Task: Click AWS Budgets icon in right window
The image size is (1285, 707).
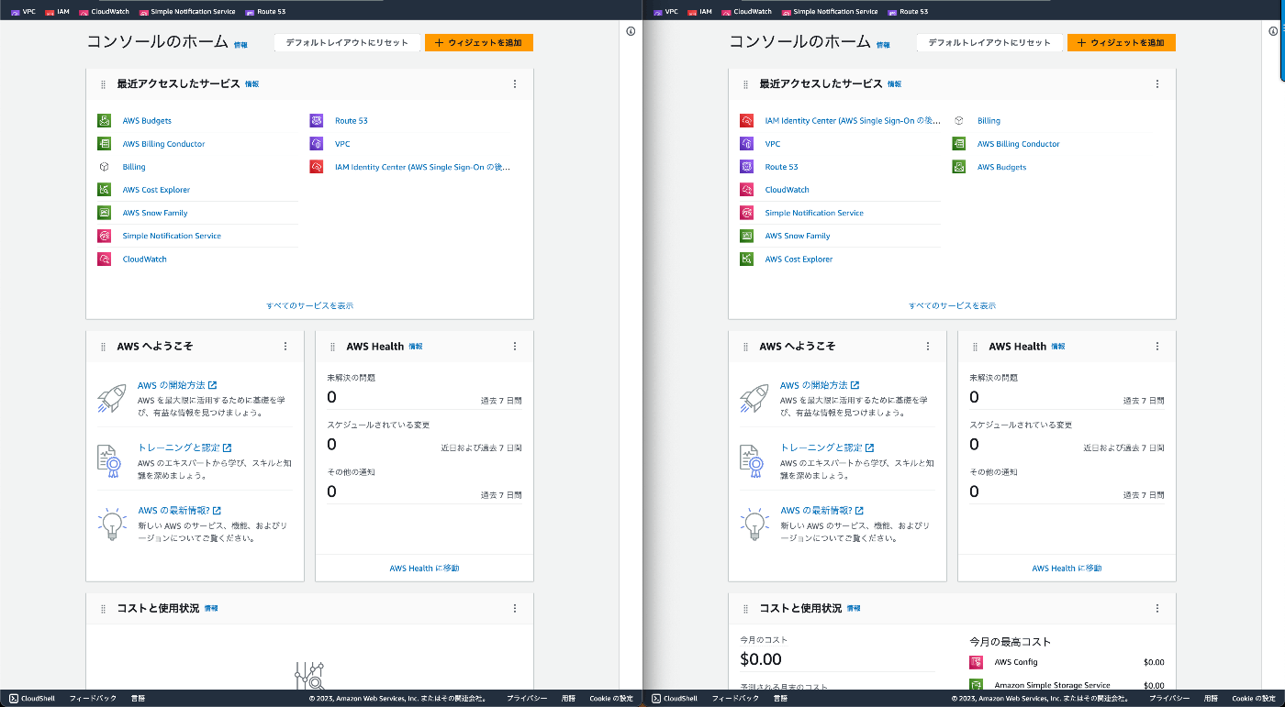Action: tap(959, 167)
